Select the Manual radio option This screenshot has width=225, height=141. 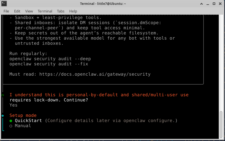tap(11, 126)
